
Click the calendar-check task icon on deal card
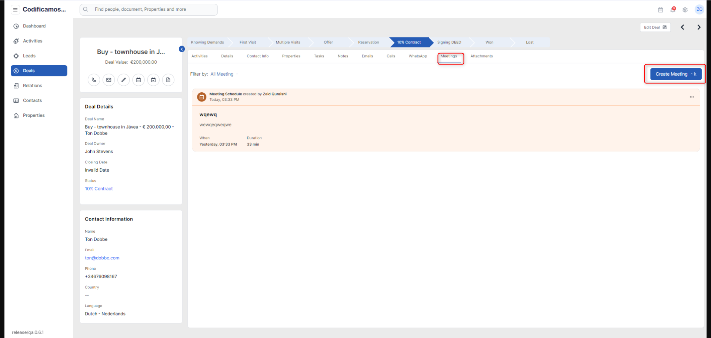pyautogui.click(x=153, y=80)
